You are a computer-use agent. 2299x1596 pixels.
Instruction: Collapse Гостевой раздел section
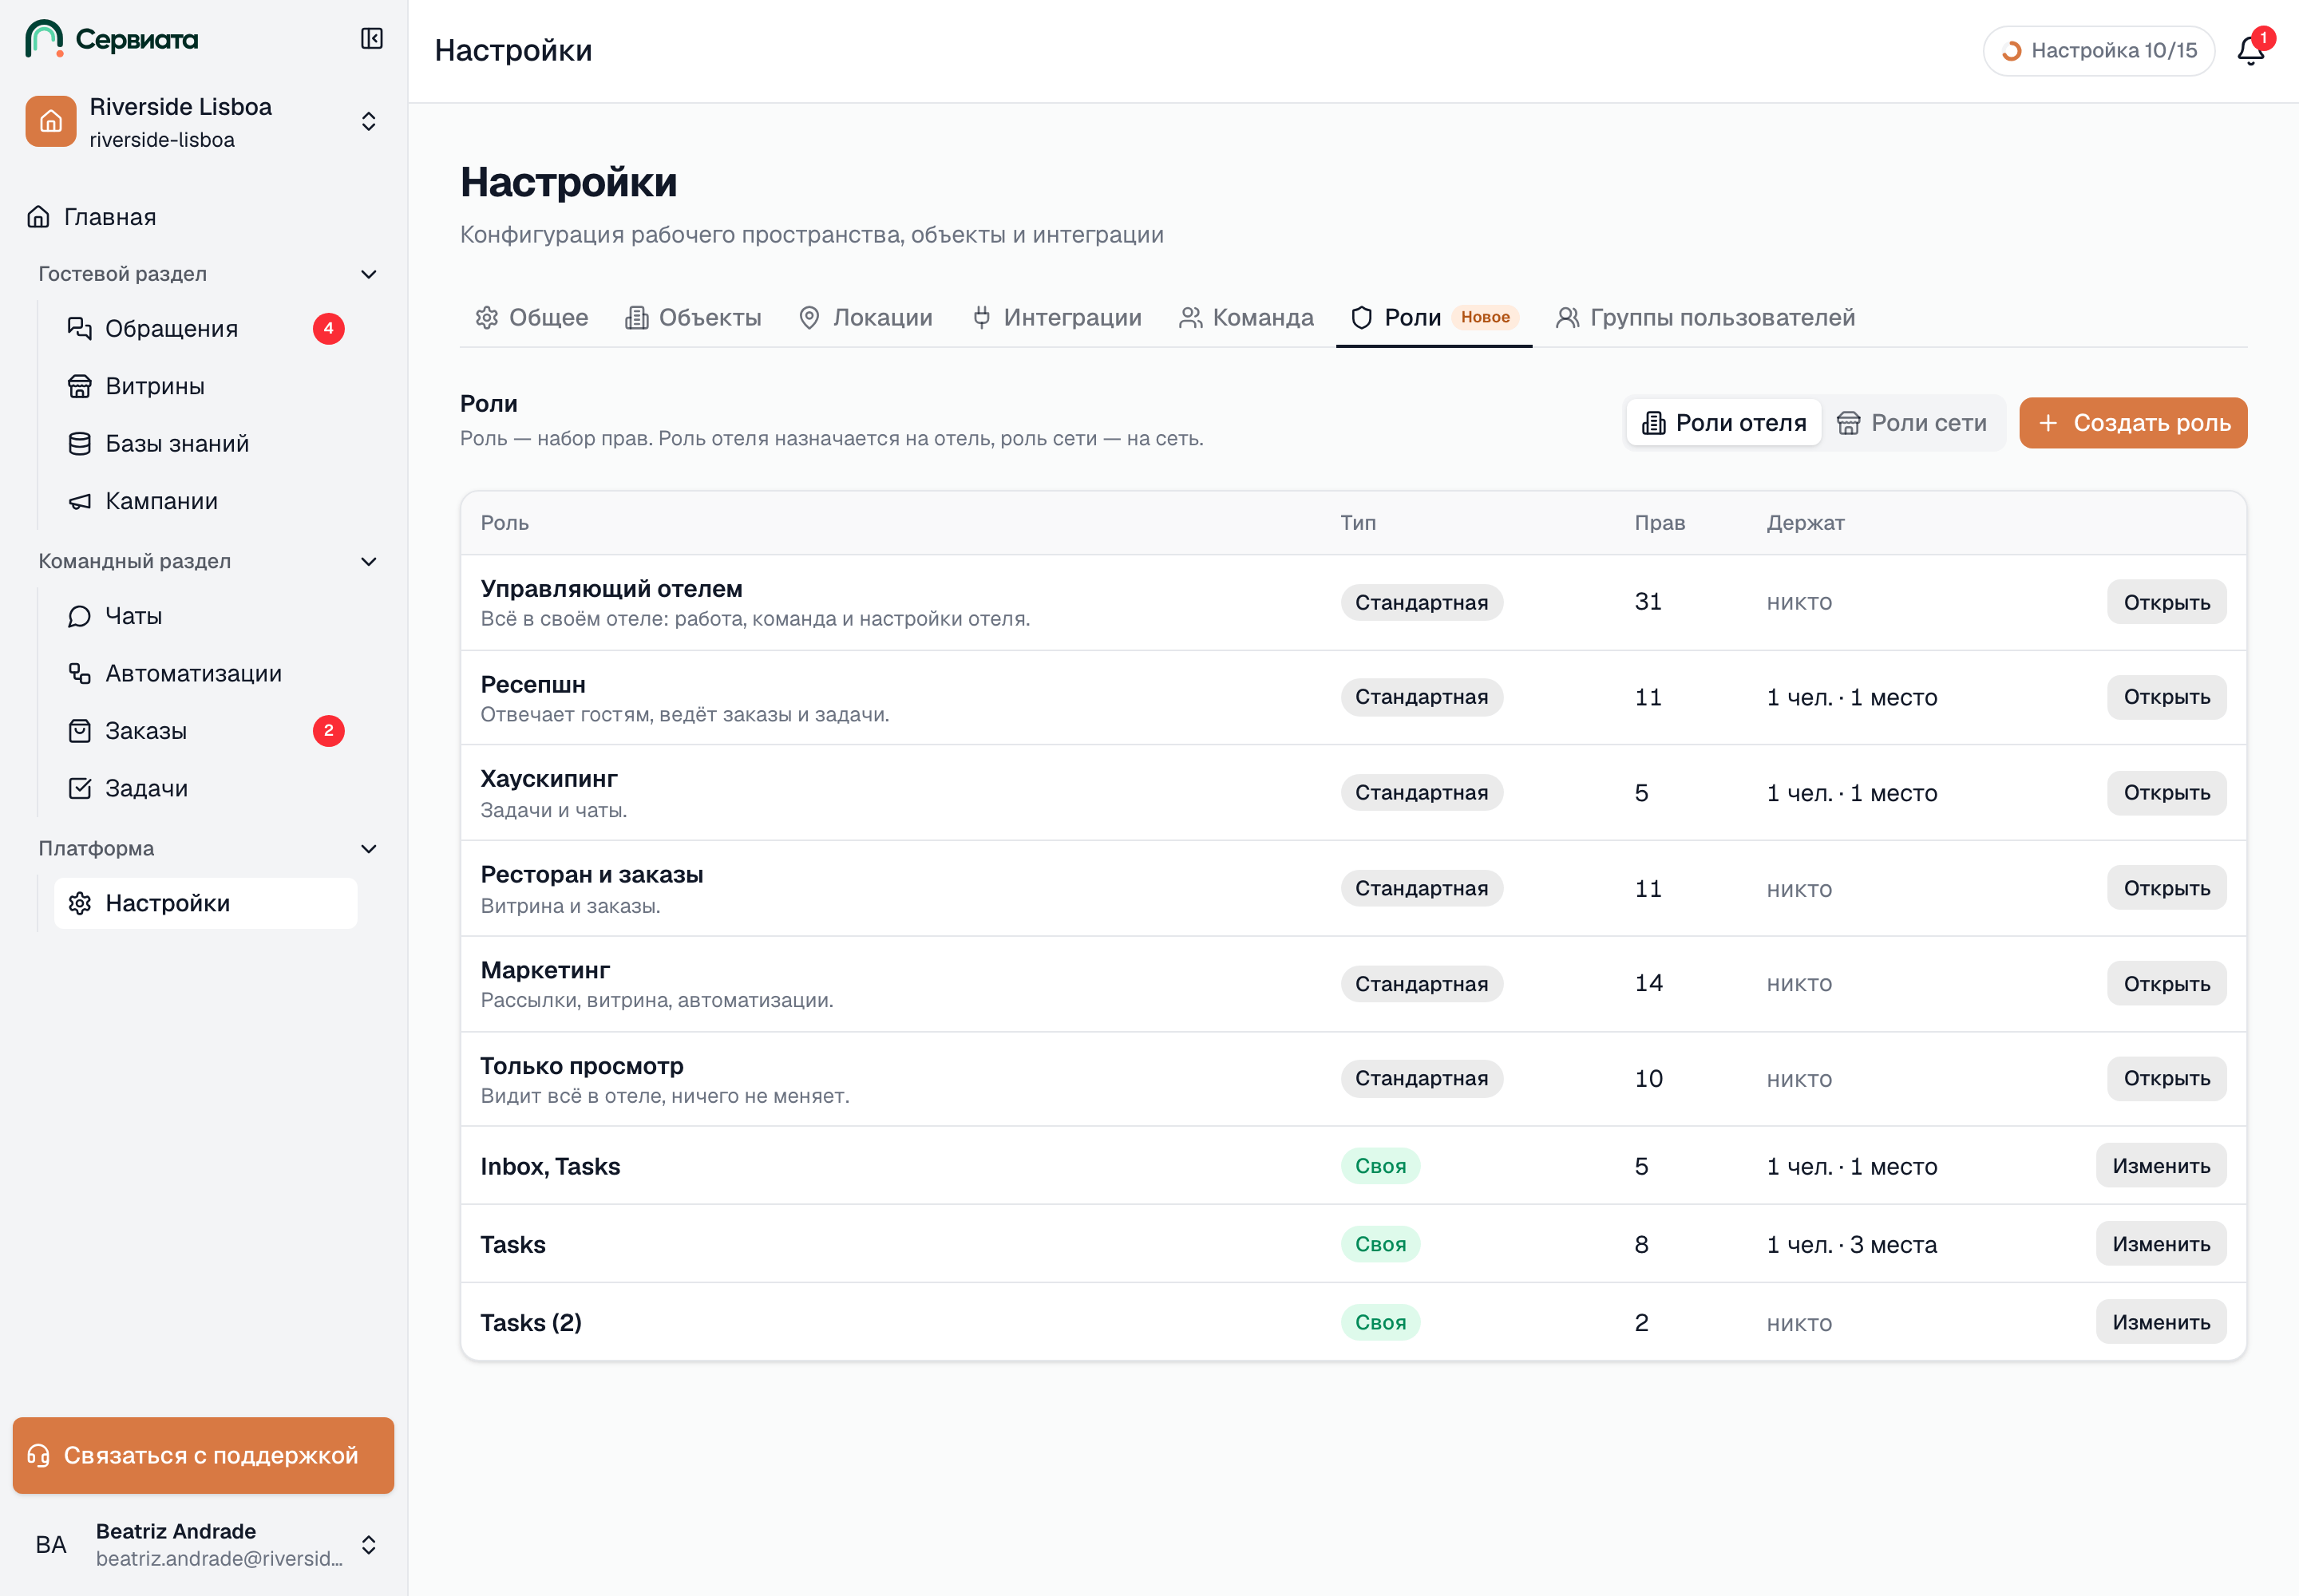[x=368, y=274]
